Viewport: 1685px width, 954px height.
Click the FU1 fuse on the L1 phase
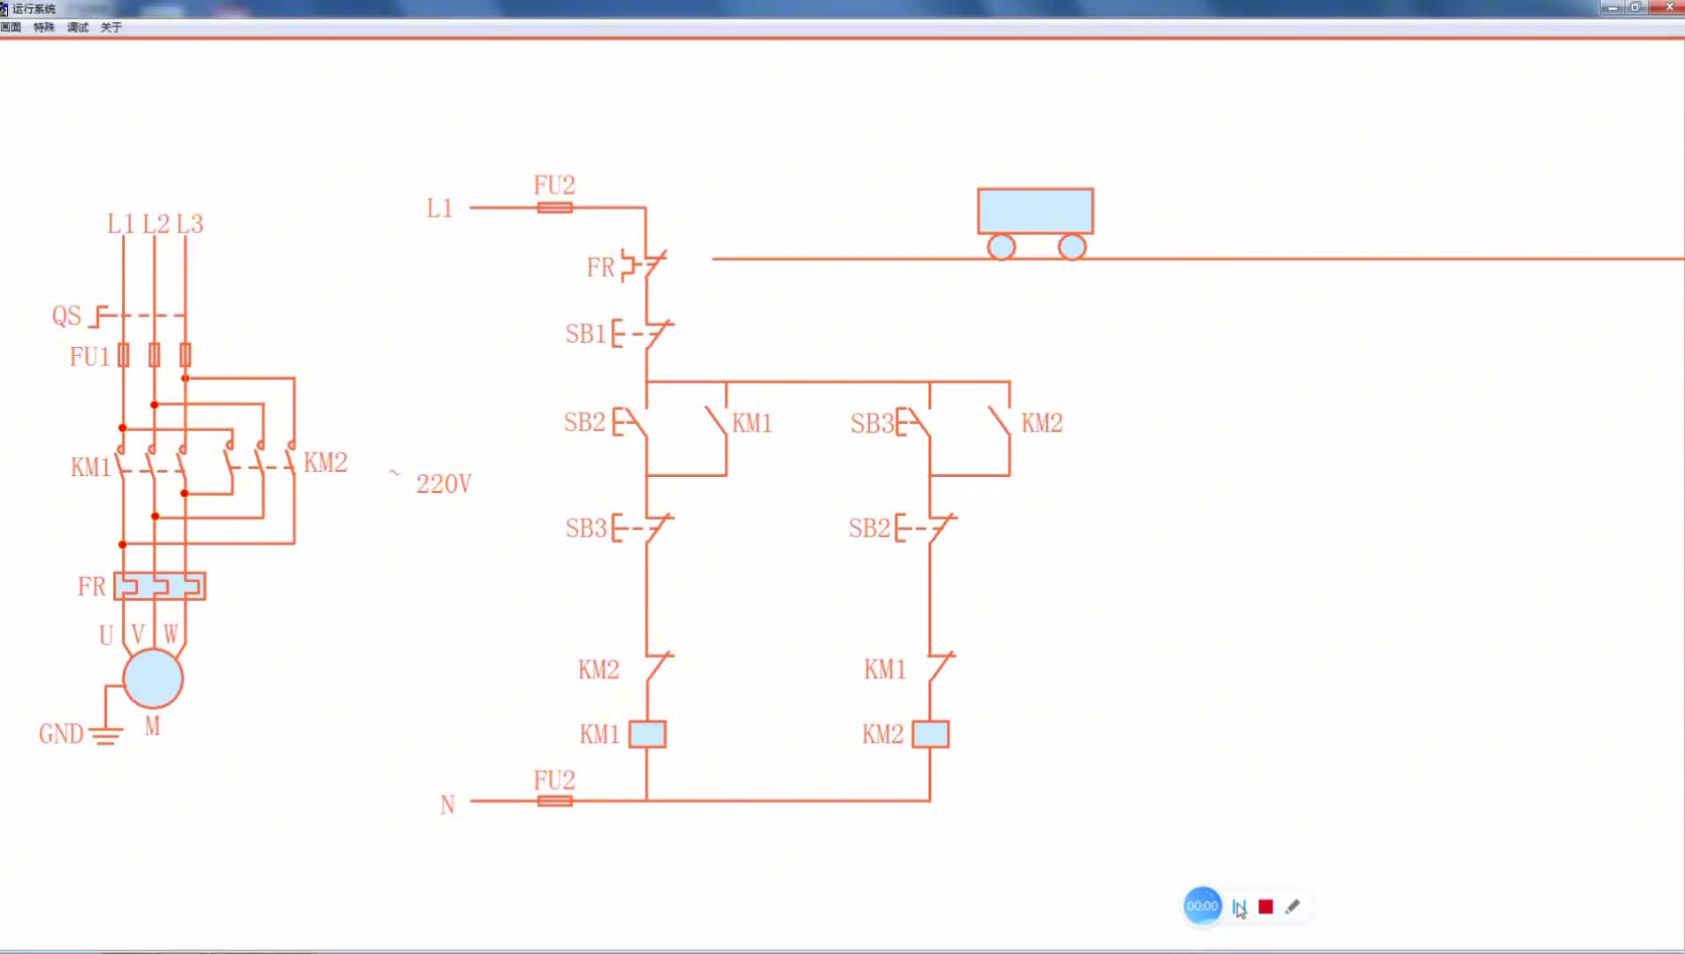coord(123,355)
